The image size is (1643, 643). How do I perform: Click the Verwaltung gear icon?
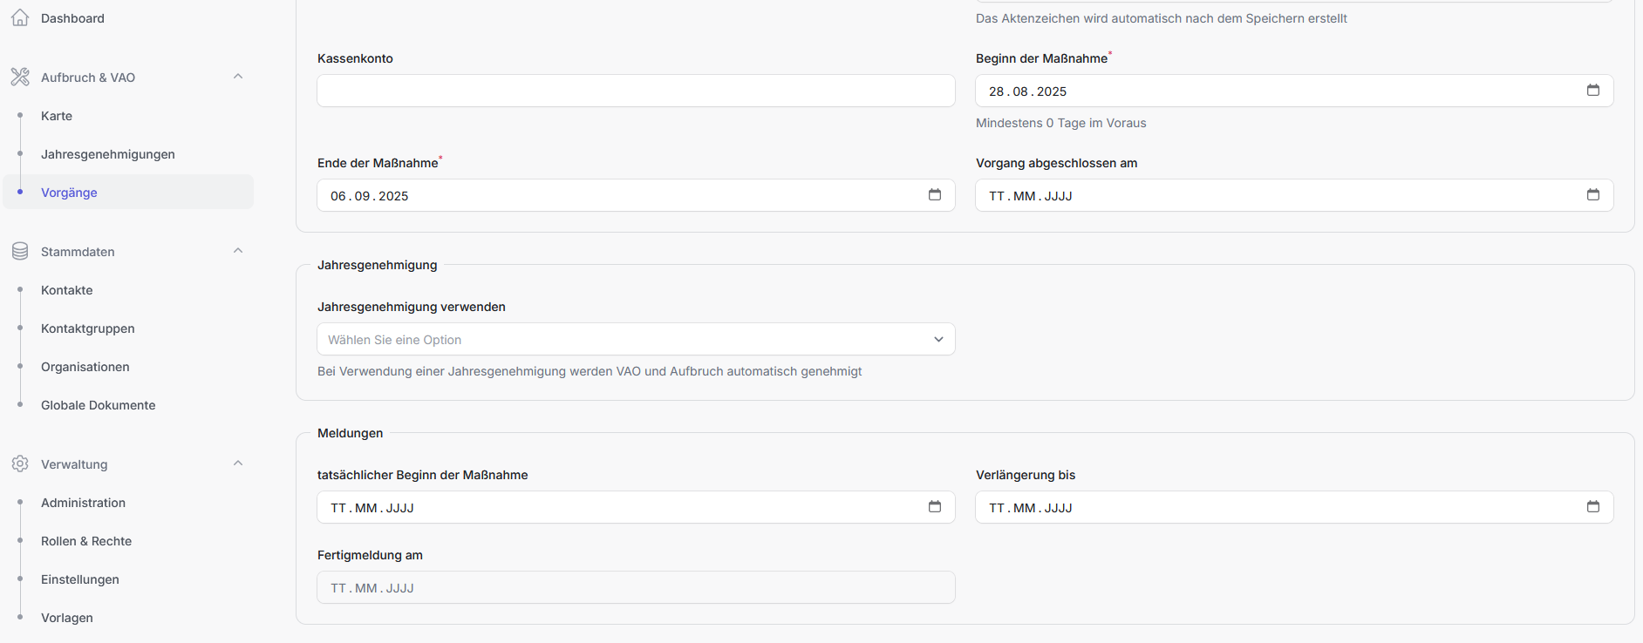[x=20, y=464]
